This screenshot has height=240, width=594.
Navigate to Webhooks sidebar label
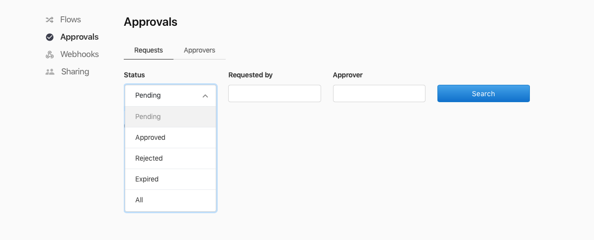(x=80, y=55)
